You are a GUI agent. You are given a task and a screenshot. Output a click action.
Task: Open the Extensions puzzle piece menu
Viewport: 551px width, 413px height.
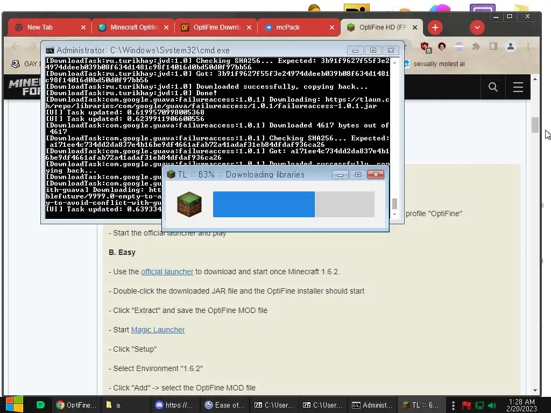476,46
